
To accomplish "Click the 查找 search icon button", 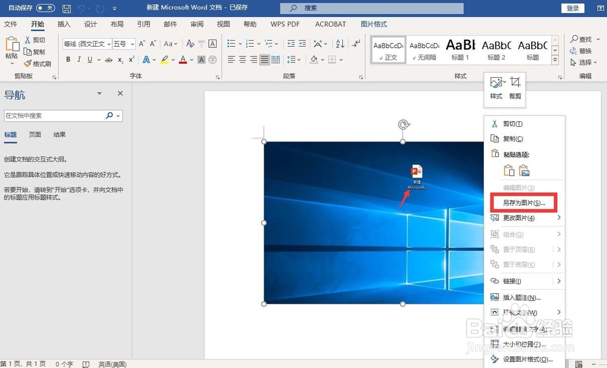I will click(x=580, y=39).
